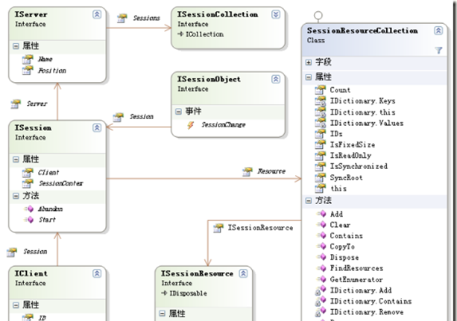This screenshot has width=457, height=321.
Task: Collapse the 方法 section in SessionResourceCollection
Action: 309,200
